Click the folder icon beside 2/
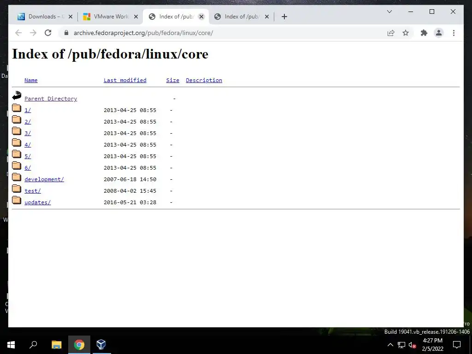This screenshot has width=472, height=354. pos(17,119)
